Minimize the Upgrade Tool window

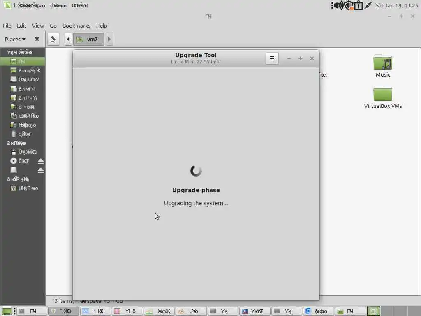tap(289, 58)
